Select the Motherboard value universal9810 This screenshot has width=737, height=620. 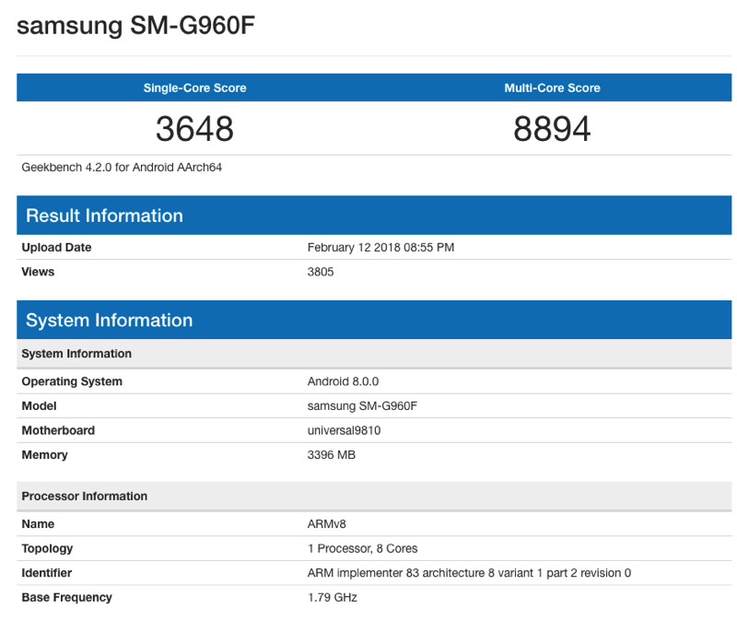pyautogui.click(x=344, y=430)
